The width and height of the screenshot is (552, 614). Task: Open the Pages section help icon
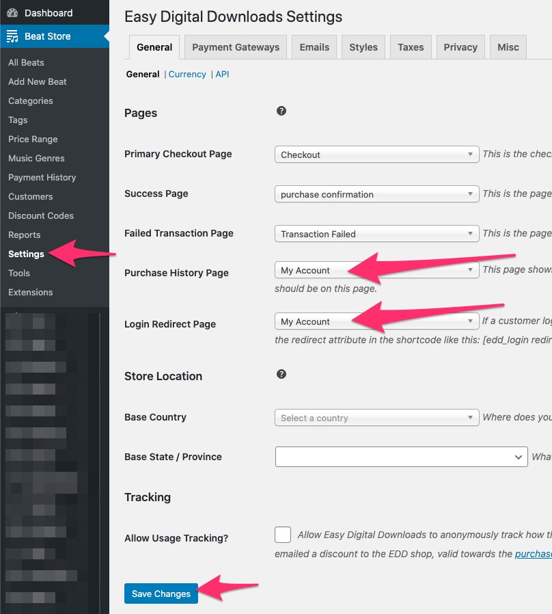[281, 111]
